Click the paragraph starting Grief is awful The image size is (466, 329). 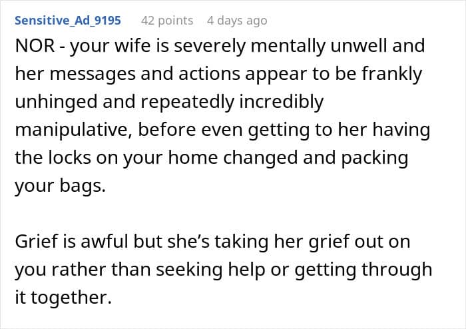[x=224, y=269]
